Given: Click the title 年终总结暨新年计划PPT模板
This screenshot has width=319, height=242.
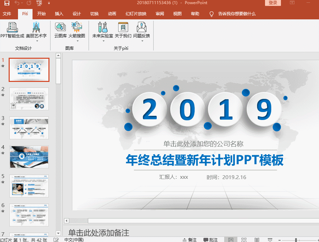Looking at the screenshot, I should 205,160.
